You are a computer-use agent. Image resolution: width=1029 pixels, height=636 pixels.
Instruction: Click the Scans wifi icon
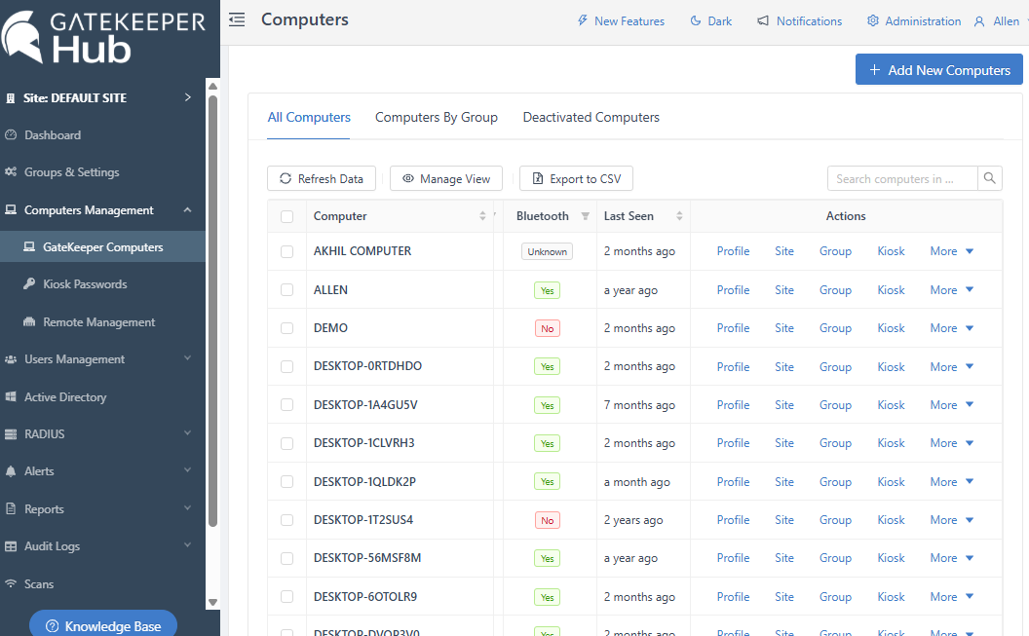[11, 583]
